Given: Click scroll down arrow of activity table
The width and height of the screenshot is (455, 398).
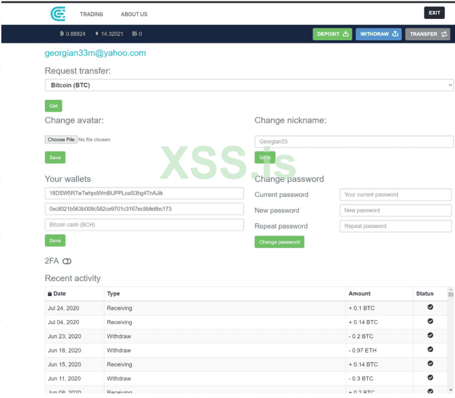Looking at the screenshot, I should click(x=450, y=390).
